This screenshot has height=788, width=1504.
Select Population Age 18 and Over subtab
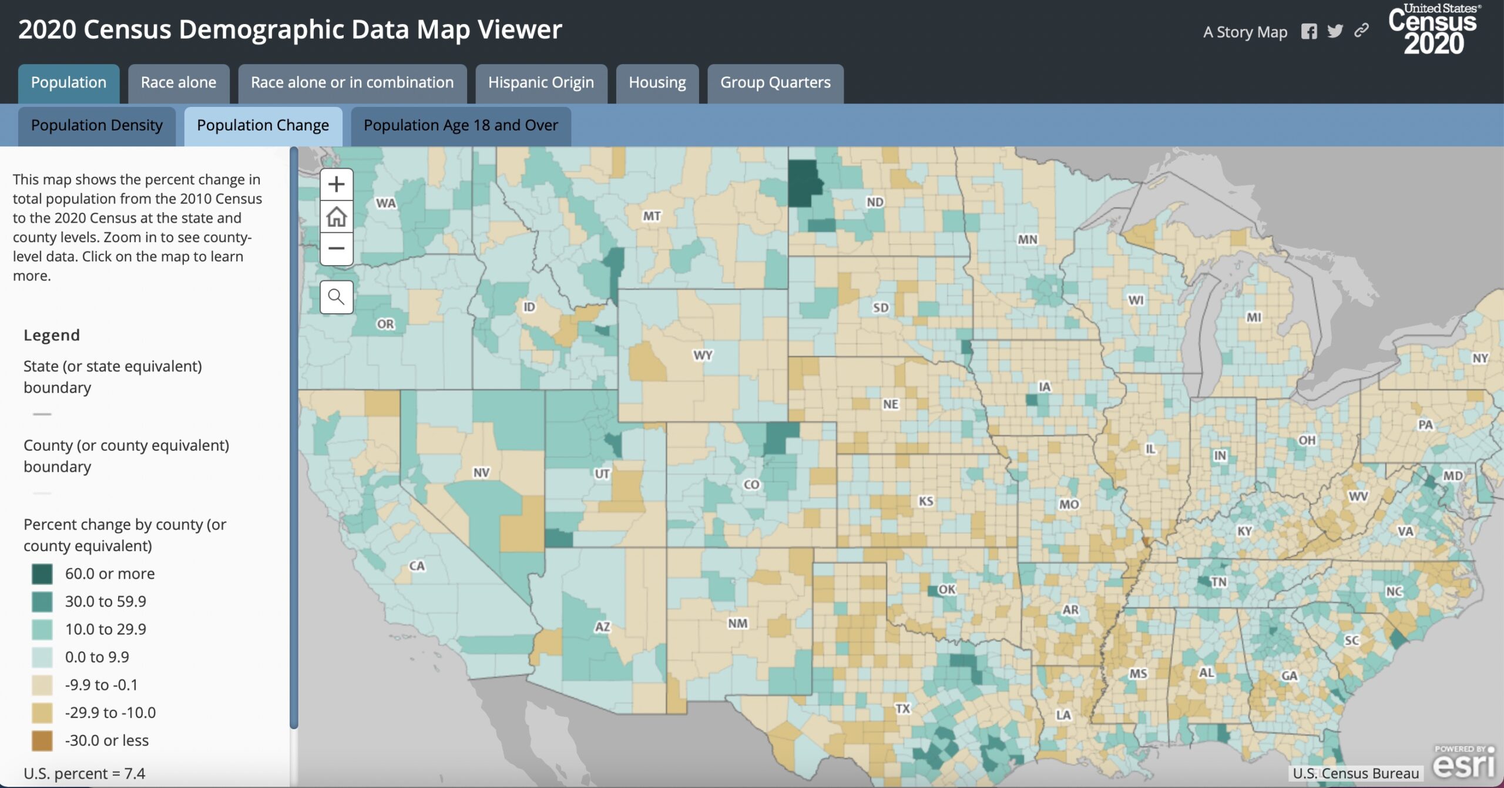click(x=460, y=126)
